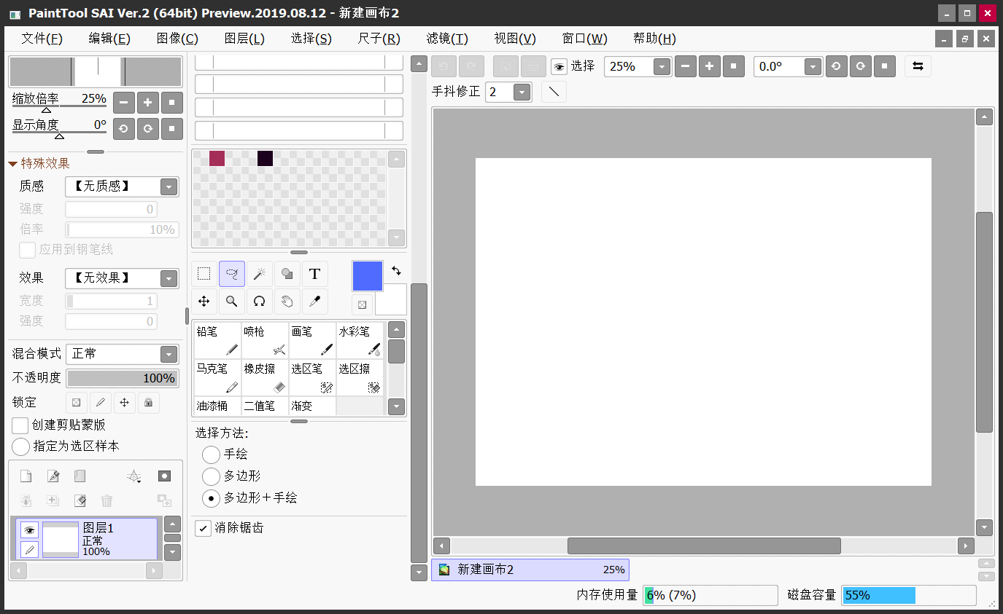The image size is (1003, 614).
Task: Collapse the 特殊效果 section
Action: pyautogui.click(x=13, y=163)
